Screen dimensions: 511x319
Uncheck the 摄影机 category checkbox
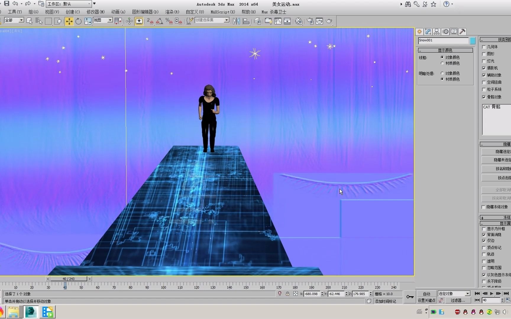(484, 68)
